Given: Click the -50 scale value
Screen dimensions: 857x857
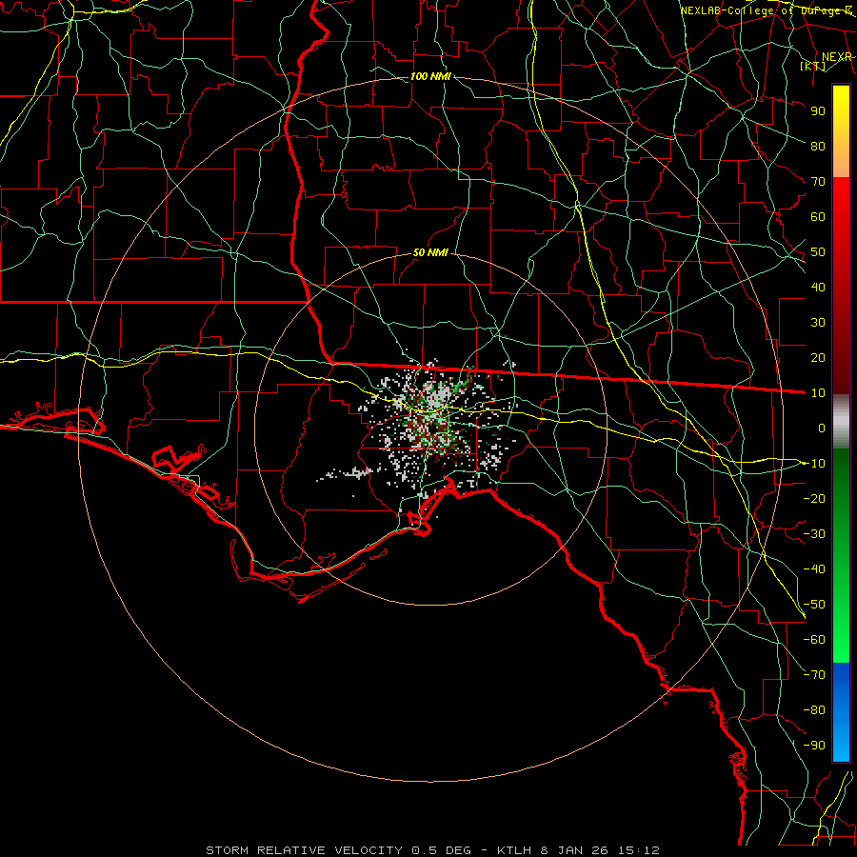Looking at the screenshot, I should [x=814, y=605].
